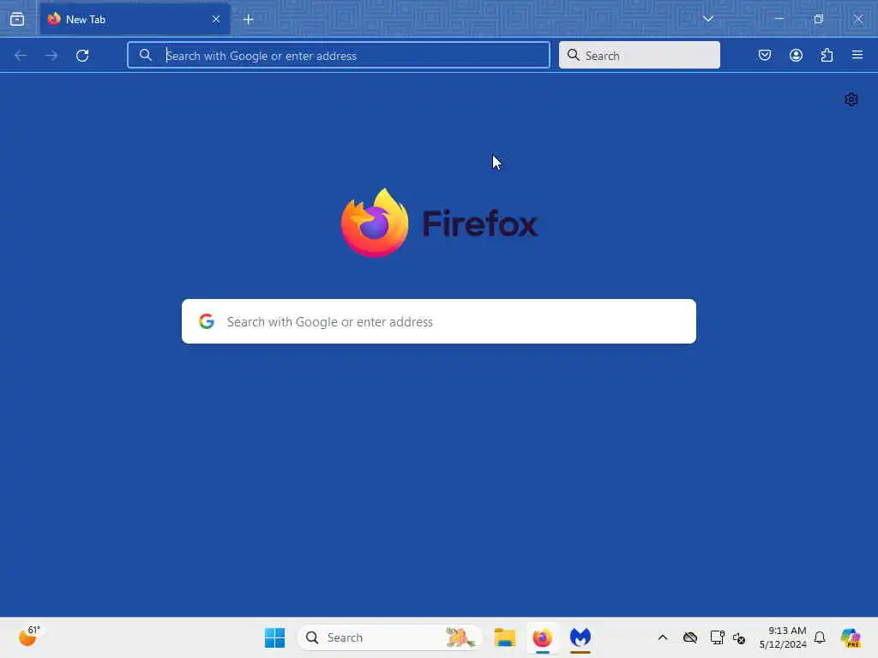
Task: Click the Firefox logo on page
Action: pos(439,224)
